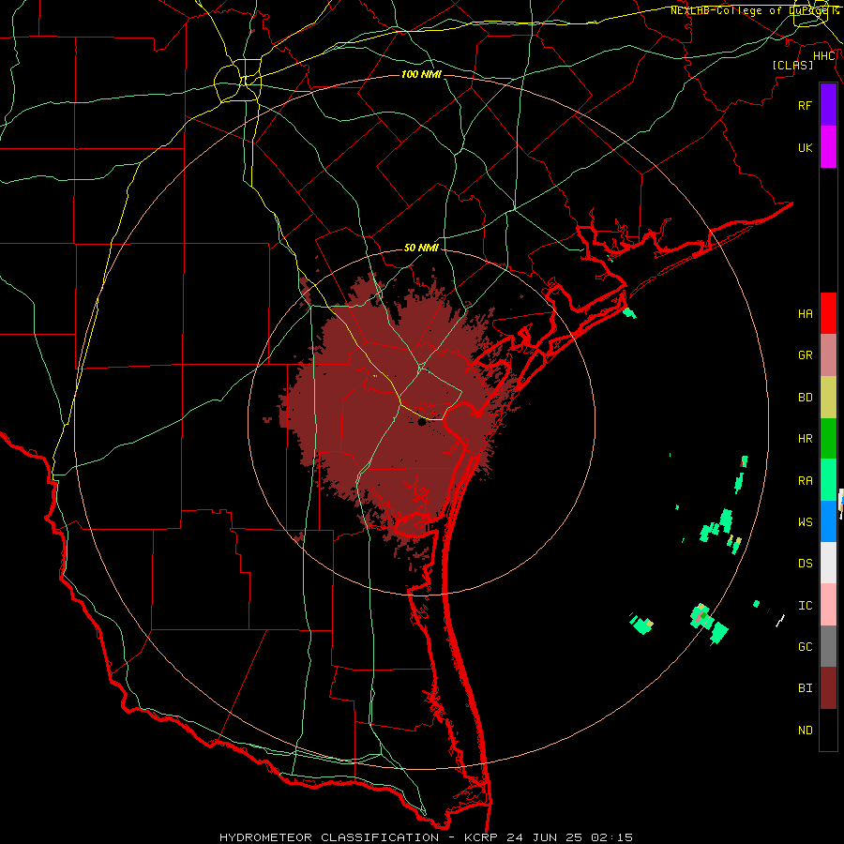Image resolution: width=844 pixels, height=844 pixels.
Task: Select the IC light-pink legend swatch
Action: (x=828, y=605)
